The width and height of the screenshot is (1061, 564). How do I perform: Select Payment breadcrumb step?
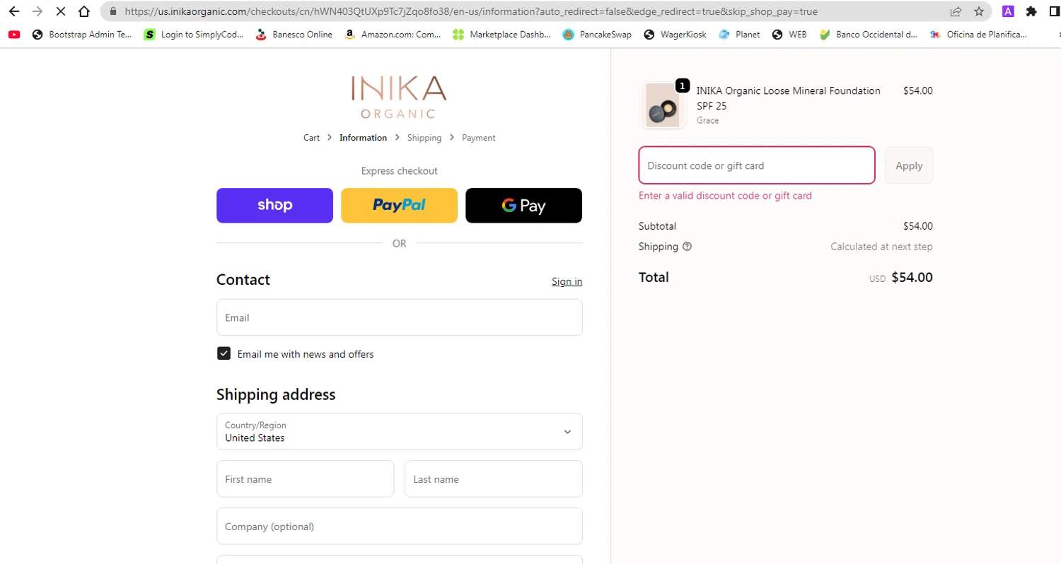[x=479, y=138]
